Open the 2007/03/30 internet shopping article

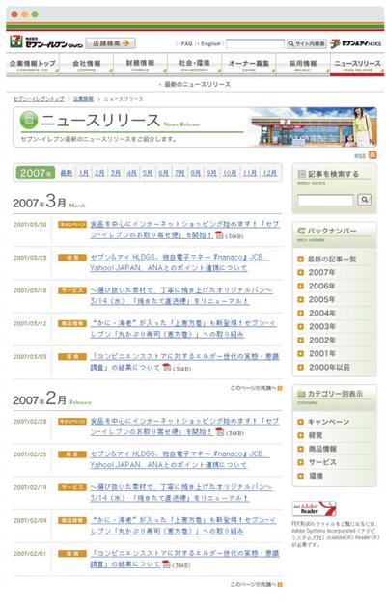tap(185, 230)
